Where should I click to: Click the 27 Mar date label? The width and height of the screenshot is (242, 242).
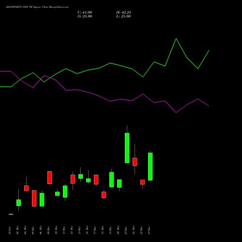[149, 230]
